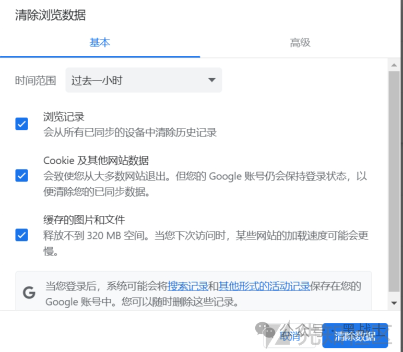This screenshot has width=403, height=352.
Task: Follow the 其他形式的活动记录 link
Action: click(x=264, y=286)
